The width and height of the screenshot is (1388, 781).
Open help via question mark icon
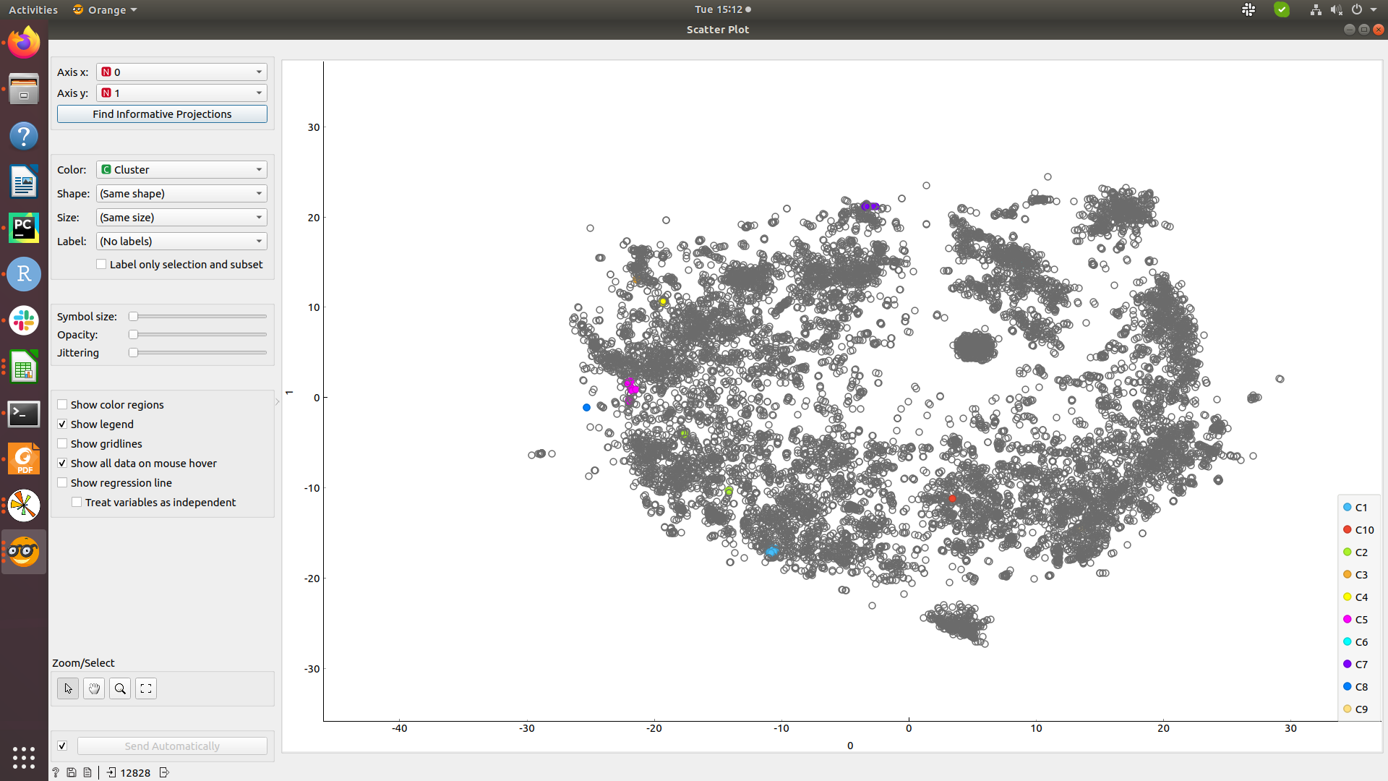[55, 772]
